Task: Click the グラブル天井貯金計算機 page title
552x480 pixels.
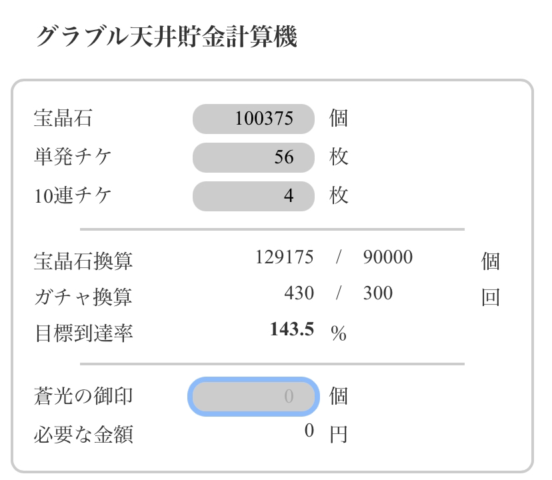Action: (166, 37)
